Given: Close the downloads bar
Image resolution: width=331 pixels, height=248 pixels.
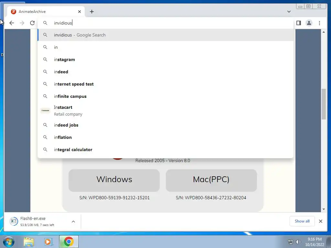Looking at the screenshot, I should (x=320, y=221).
